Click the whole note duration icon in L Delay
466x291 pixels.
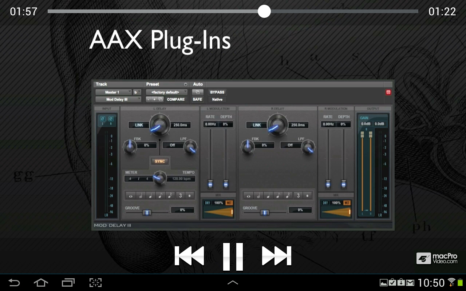[x=131, y=195]
